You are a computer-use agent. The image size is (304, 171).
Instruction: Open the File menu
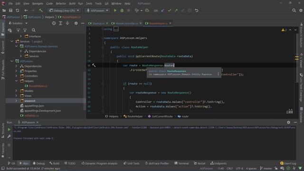[10, 3]
